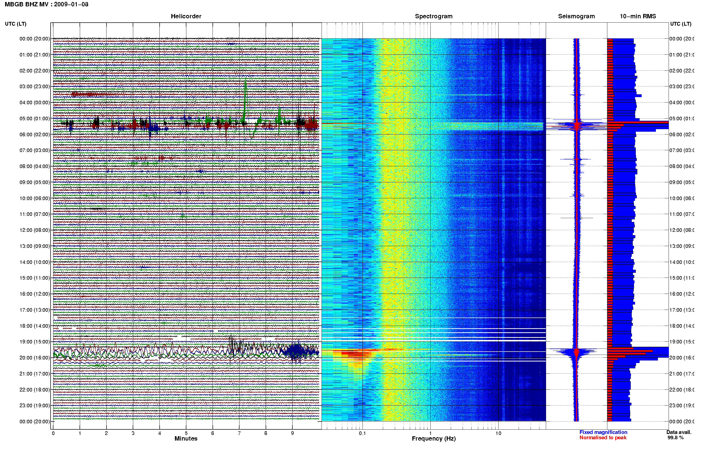This screenshot has height=452, width=723.
Task: Pick left time label "06:00 (02:00)"
Action: [35, 134]
